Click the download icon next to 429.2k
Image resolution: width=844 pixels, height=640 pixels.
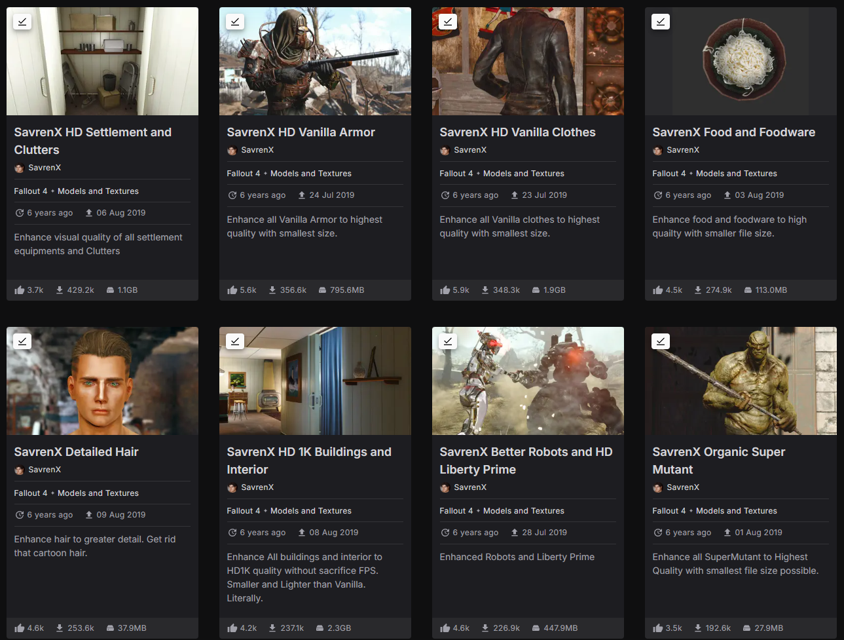tap(60, 290)
